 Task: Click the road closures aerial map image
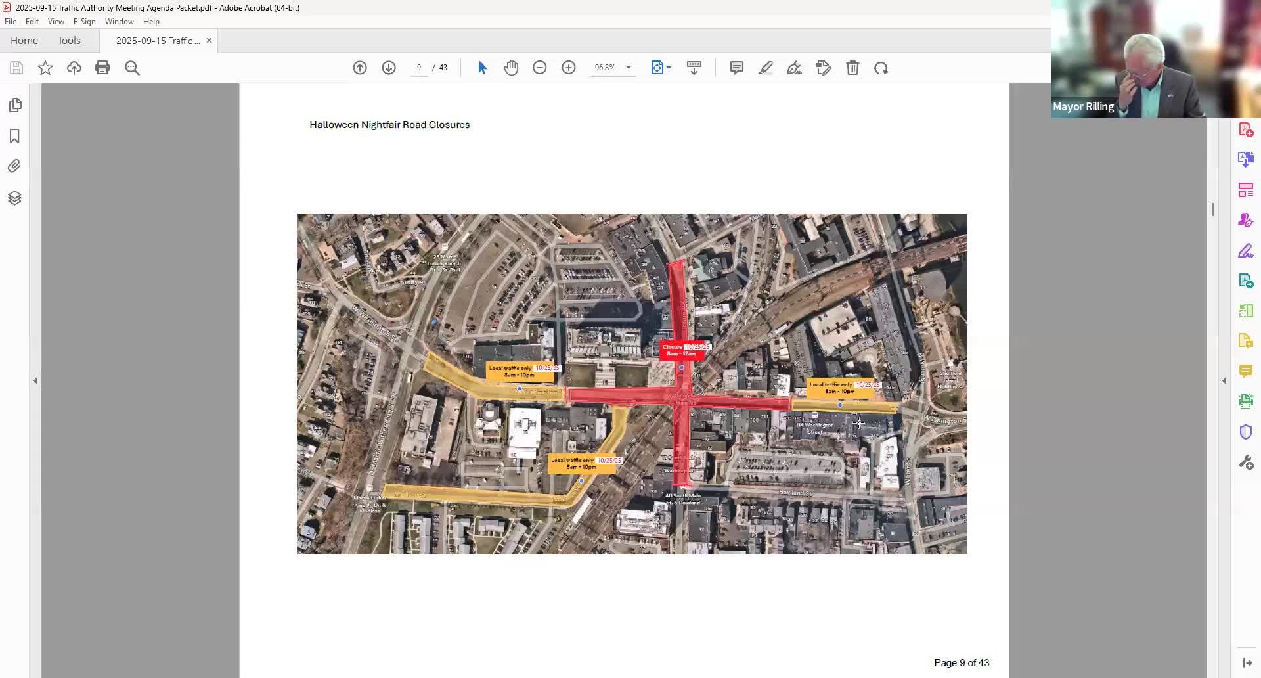pos(632,384)
